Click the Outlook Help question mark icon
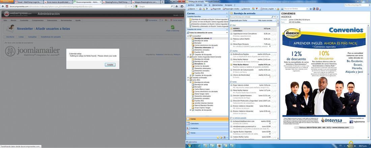This screenshot has height=148, width=371. pos(310,9)
